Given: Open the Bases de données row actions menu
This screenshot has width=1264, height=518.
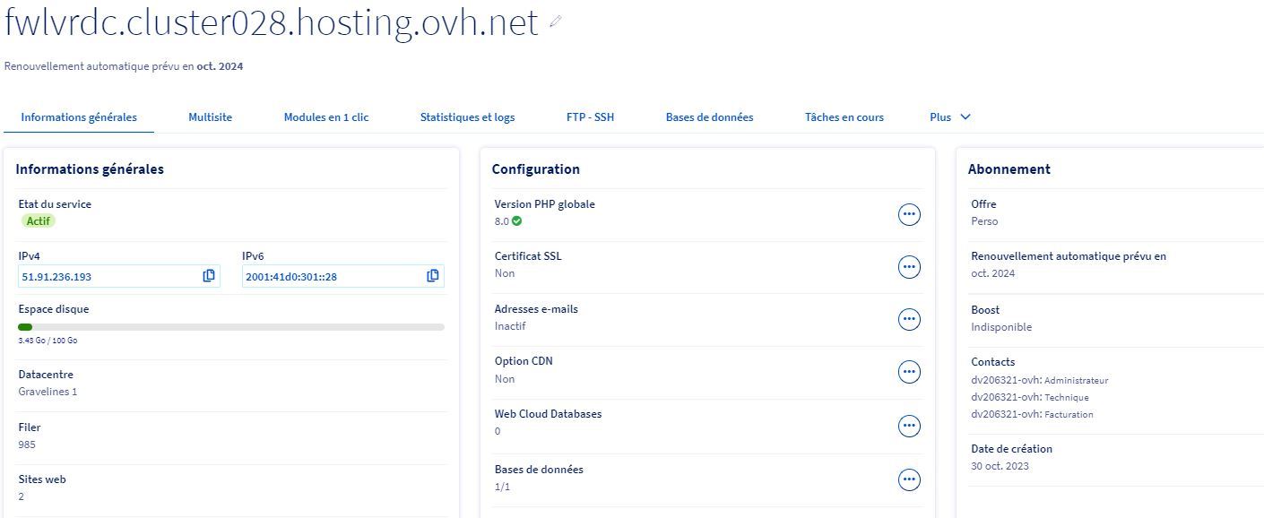Looking at the screenshot, I should pos(909,480).
